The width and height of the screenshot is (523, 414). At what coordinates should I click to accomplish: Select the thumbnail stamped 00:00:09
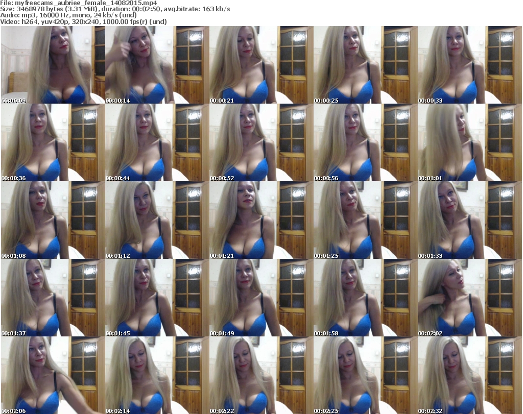click(53, 65)
